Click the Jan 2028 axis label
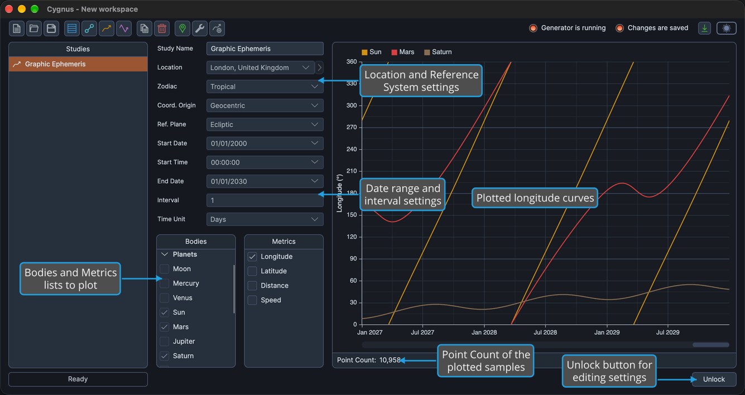Screen dimensions: 745x395 click(x=484, y=333)
